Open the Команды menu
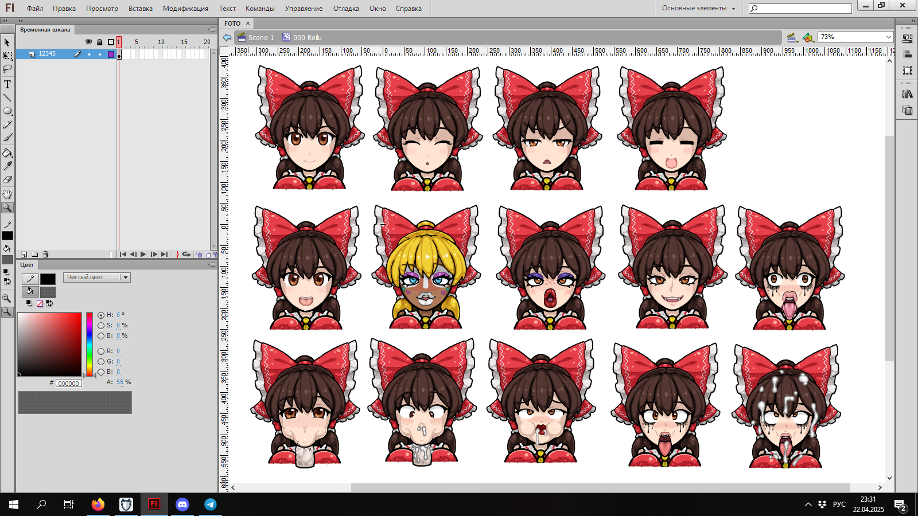This screenshot has width=918, height=516. [x=260, y=9]
